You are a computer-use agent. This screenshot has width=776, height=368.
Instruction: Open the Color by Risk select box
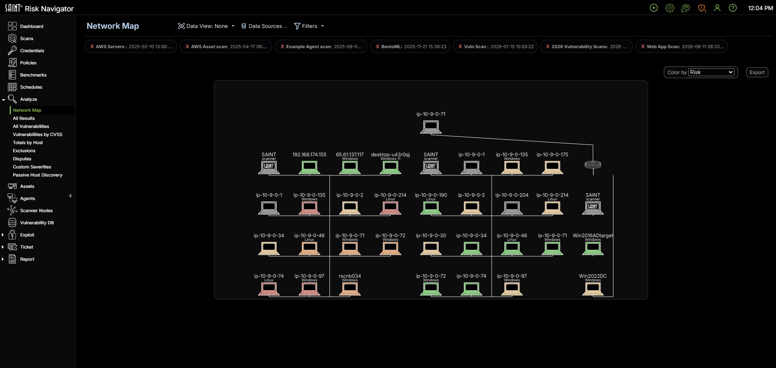[x=712, y=72]
